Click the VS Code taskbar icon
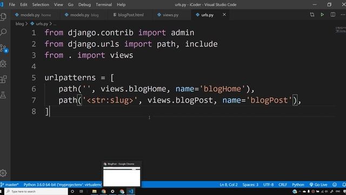This screenshot has width=346, height=195. tap(131, 191)
